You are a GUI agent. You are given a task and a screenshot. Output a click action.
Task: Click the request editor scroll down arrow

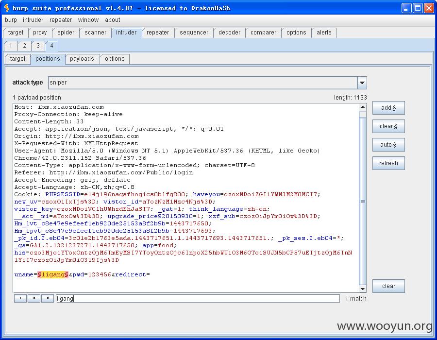pos(363,289)
